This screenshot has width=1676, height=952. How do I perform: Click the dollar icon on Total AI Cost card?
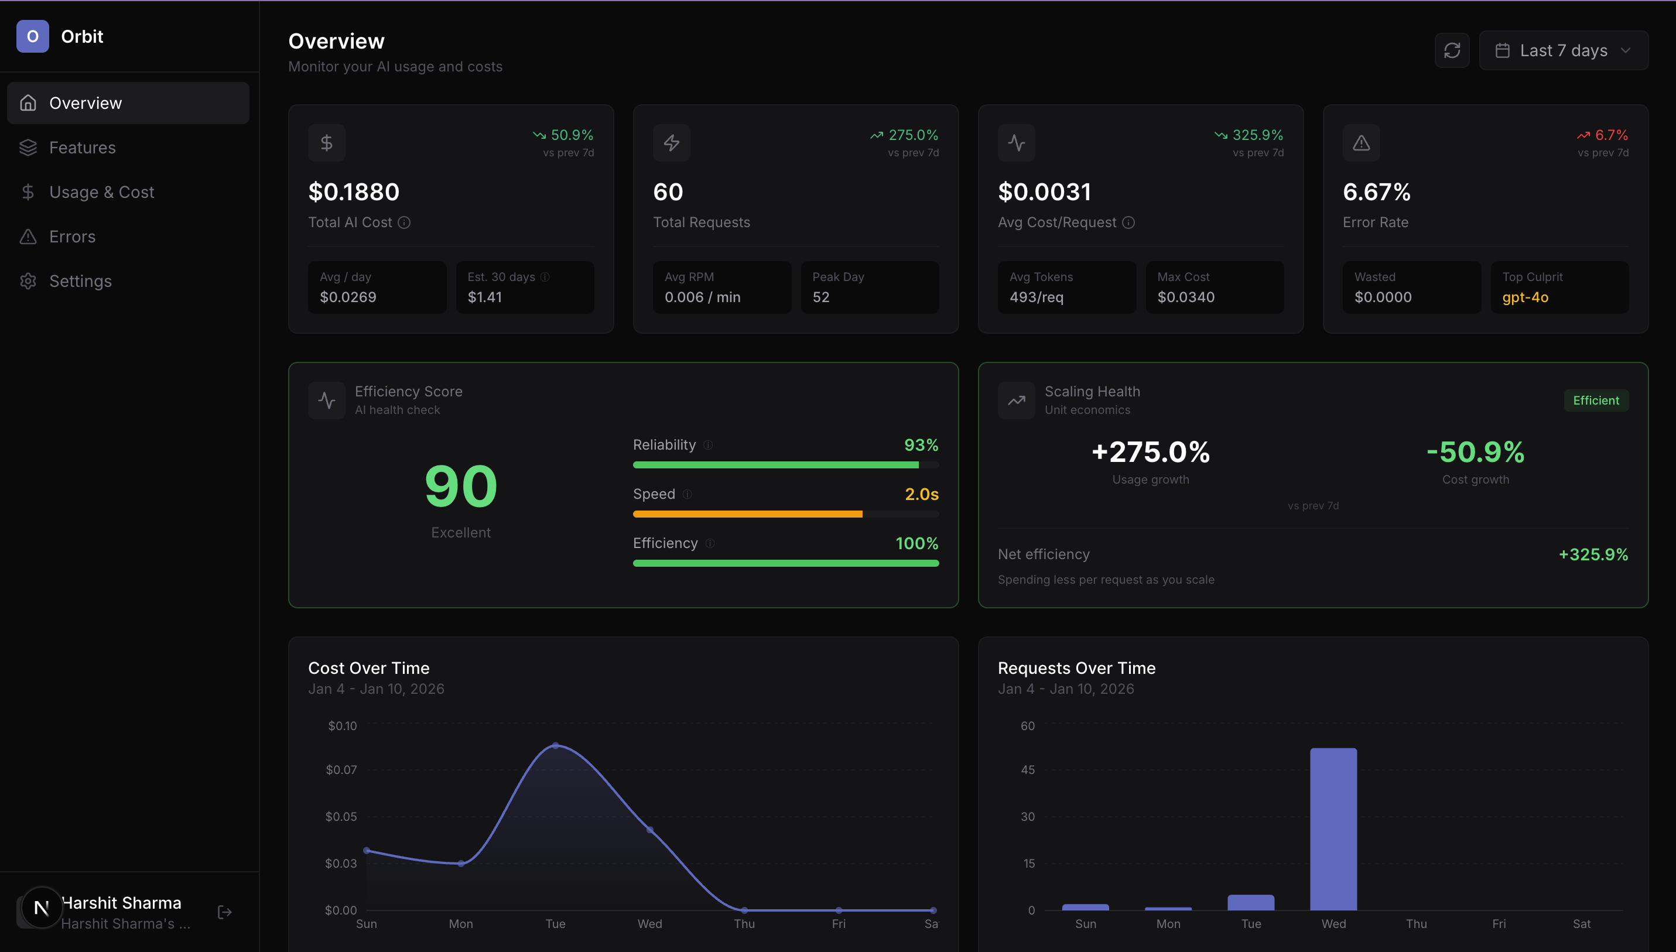[326, 142]
